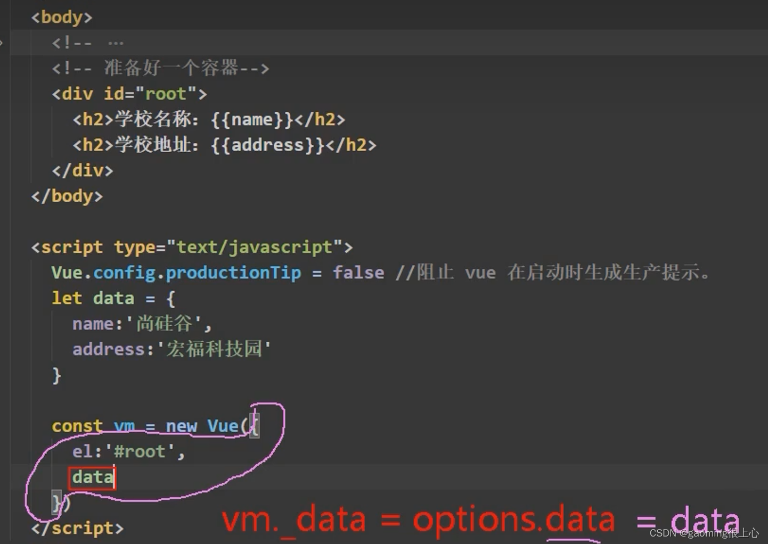Click the opening script tag name
This screenshot has height=544, width=768.
tap(72, 248)
